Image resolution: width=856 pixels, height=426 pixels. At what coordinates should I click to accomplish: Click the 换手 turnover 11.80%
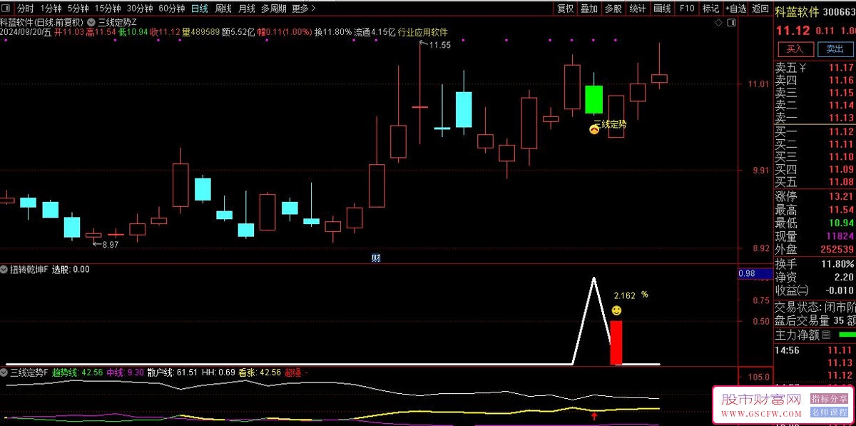point(837,264)
